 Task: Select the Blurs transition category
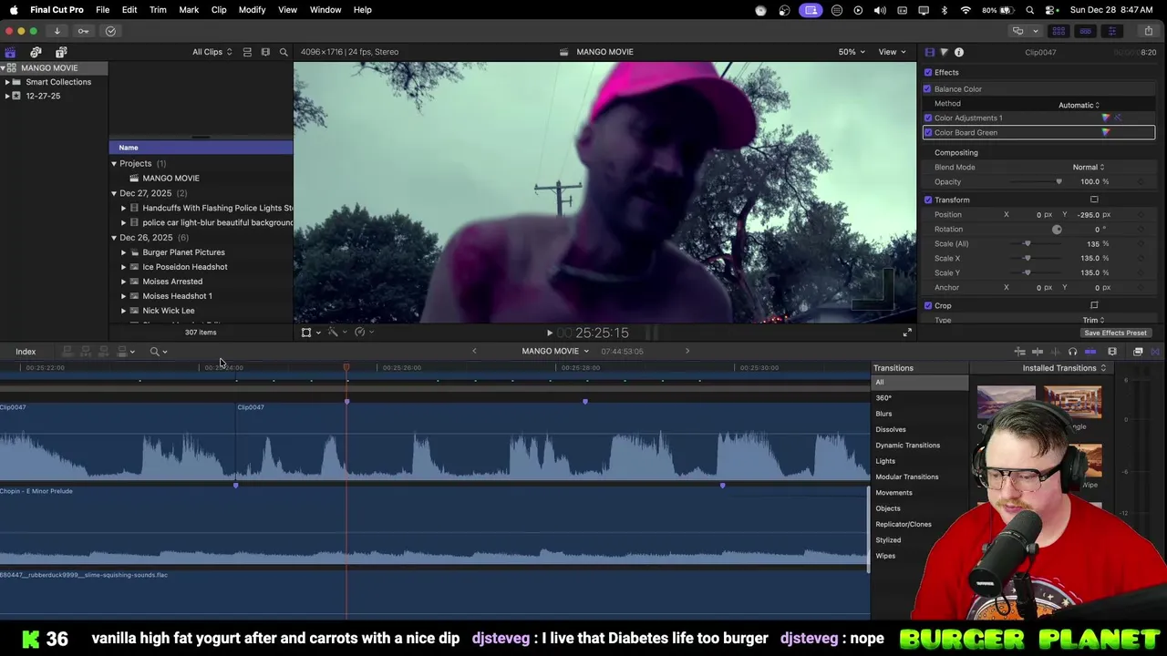883,414
